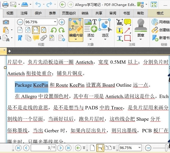Screen dimensions: 170x153
Task: Click the zoom out minus icon in ribbon
Action: pyautogui.click(x=20, y=22)
